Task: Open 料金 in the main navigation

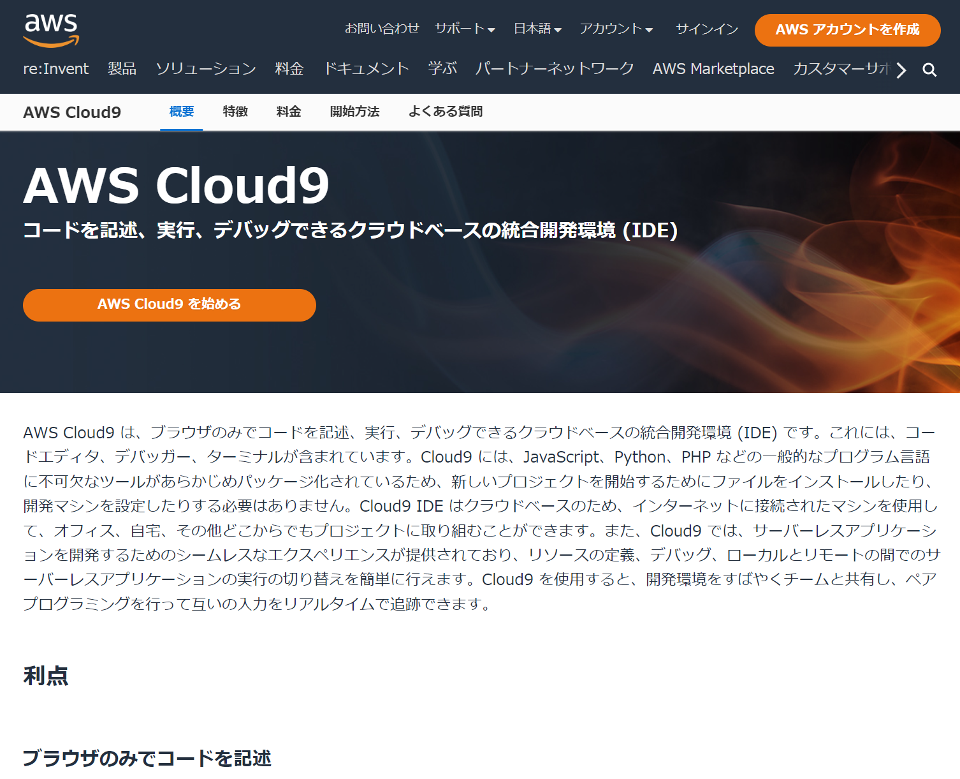Action: (x=289, y=69)
